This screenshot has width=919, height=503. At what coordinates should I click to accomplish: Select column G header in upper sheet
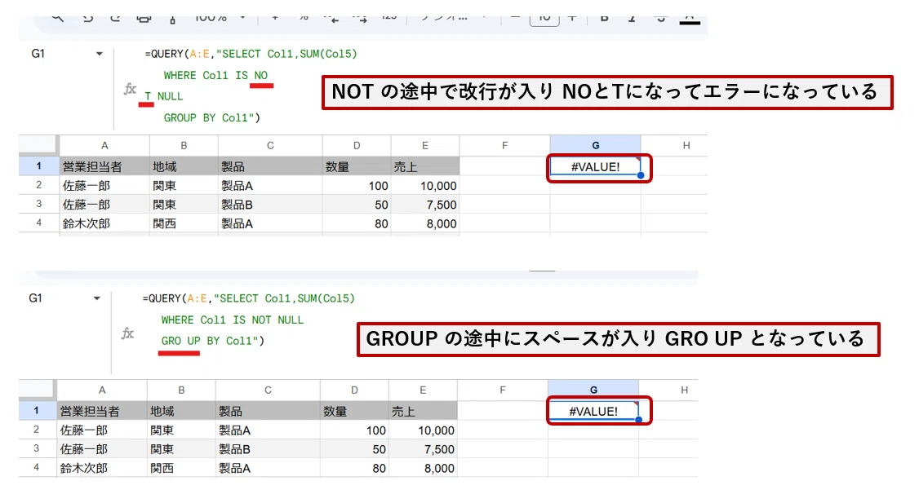click(x=596, y=146)
